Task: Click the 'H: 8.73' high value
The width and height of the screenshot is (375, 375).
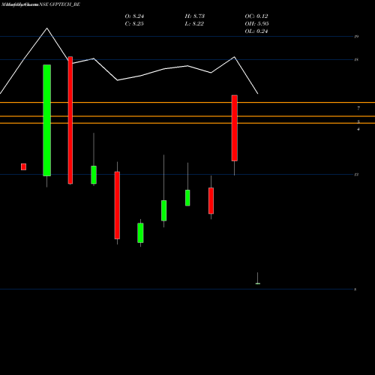Action: point(195,16)
